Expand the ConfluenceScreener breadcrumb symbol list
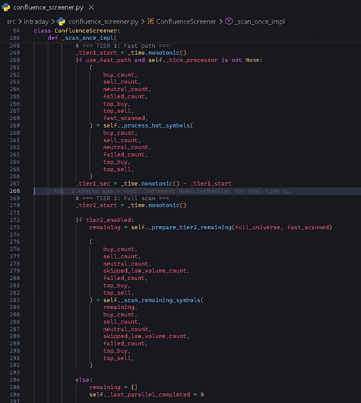 coord(186,22)
